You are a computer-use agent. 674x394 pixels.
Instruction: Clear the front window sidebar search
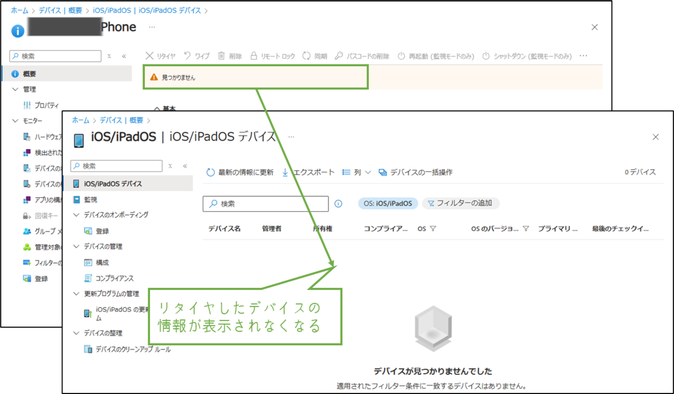[x=170, y=166]
